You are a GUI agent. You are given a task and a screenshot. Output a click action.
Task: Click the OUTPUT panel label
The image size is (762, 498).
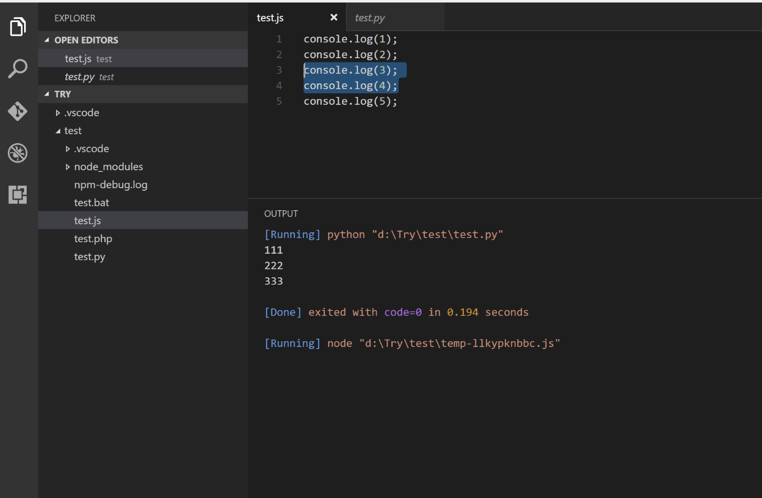point(281,213)
